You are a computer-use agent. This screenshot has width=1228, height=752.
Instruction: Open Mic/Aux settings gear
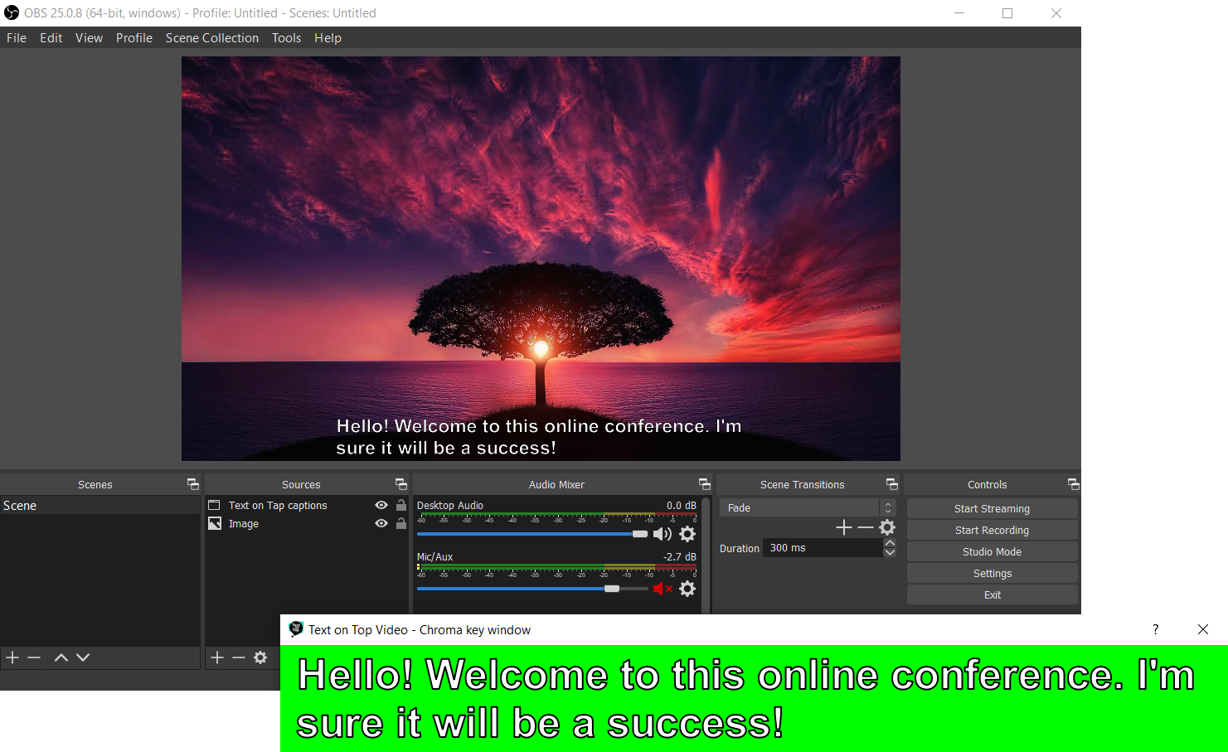point(687,589)
